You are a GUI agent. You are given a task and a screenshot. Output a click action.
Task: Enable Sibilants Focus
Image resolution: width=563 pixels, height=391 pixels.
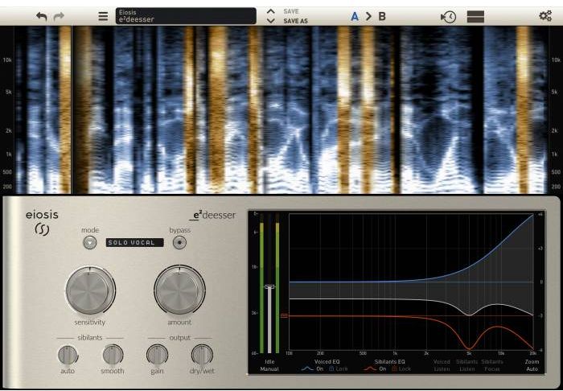492,365
